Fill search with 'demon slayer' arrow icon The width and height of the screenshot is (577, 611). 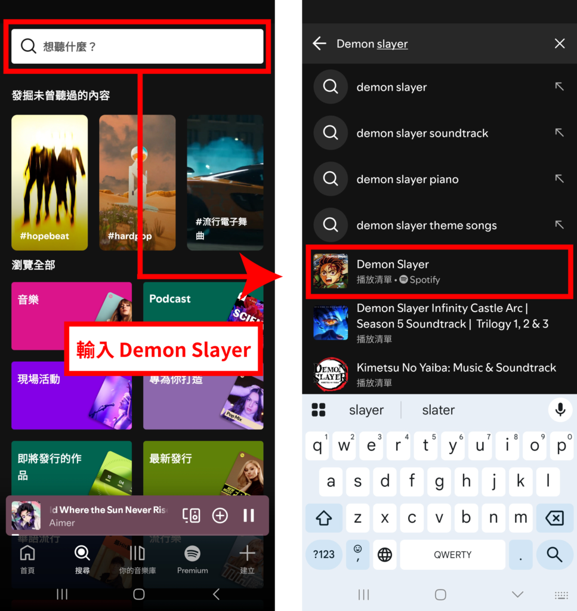(x=560, y=87)
